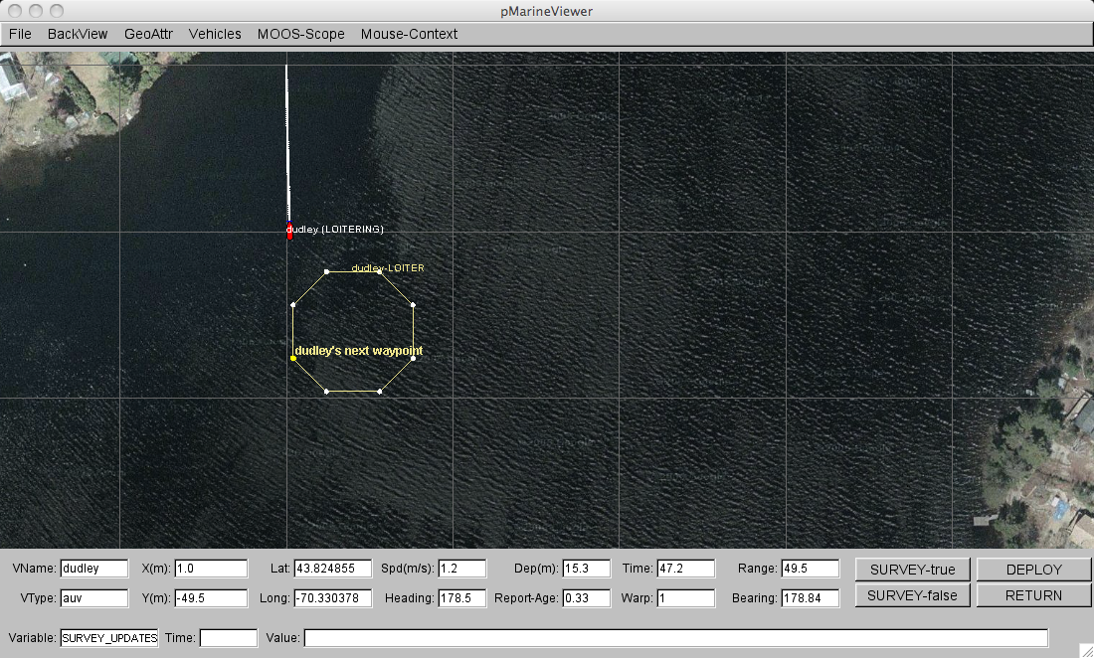Select the Range field showing 49.5

810,569
